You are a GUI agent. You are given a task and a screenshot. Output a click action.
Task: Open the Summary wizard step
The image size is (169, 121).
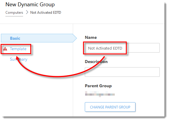point(19,59)
